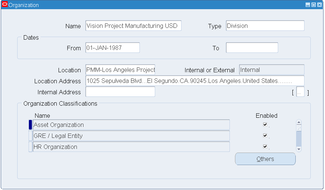This screenshot has width=325, height=190.
Task: Click the Type field showing Division
Action: click(265, 26)
